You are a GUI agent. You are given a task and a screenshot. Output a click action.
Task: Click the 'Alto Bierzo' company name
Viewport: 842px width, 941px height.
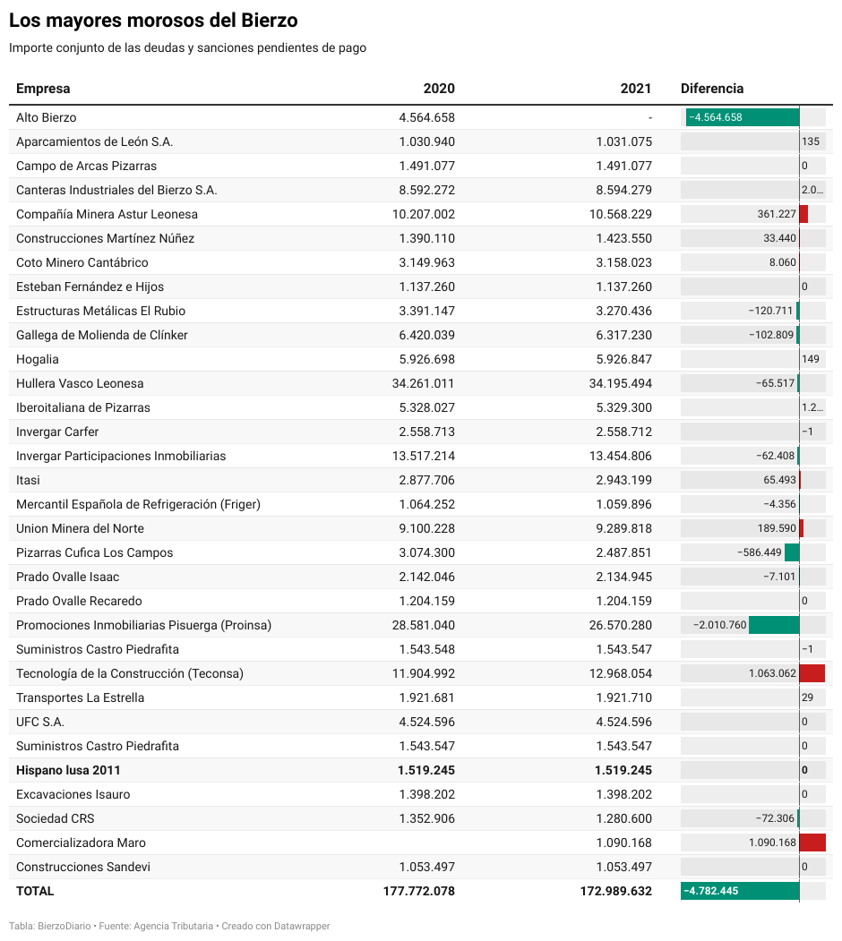pyautogui.click(x=47, y=117)
